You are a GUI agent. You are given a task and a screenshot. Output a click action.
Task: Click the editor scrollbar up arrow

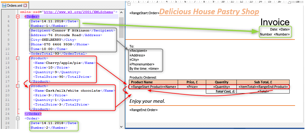point(121,13)
